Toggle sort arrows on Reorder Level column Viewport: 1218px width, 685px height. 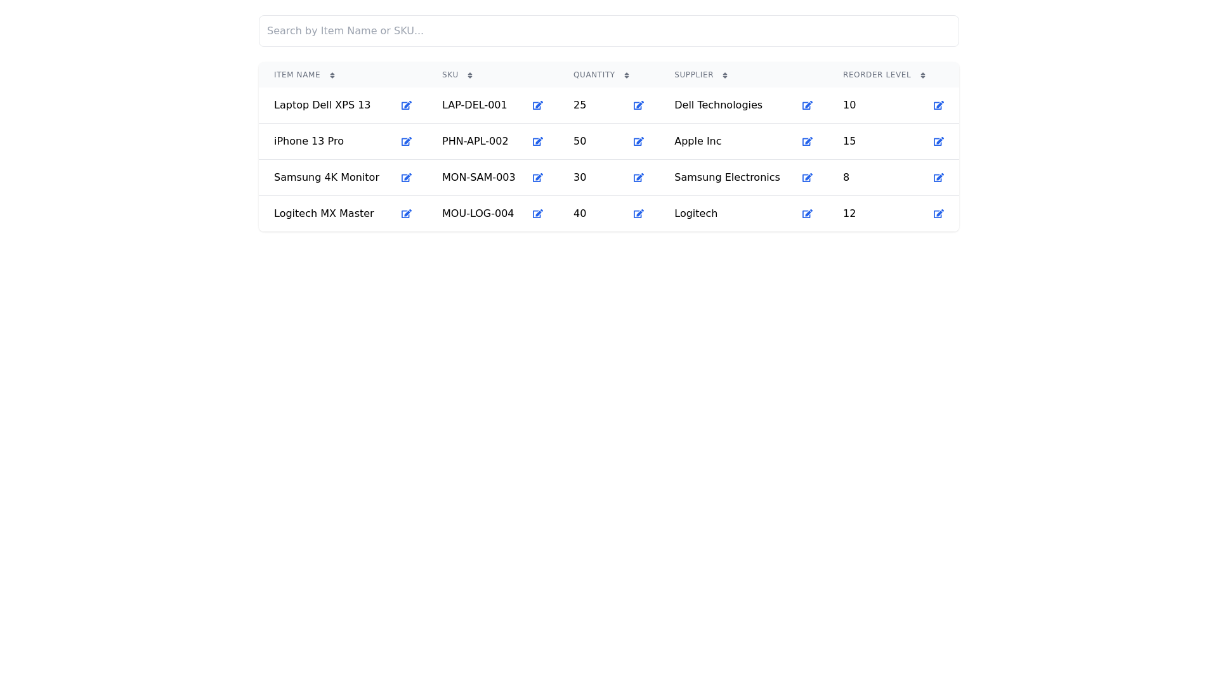pos(923,75)
